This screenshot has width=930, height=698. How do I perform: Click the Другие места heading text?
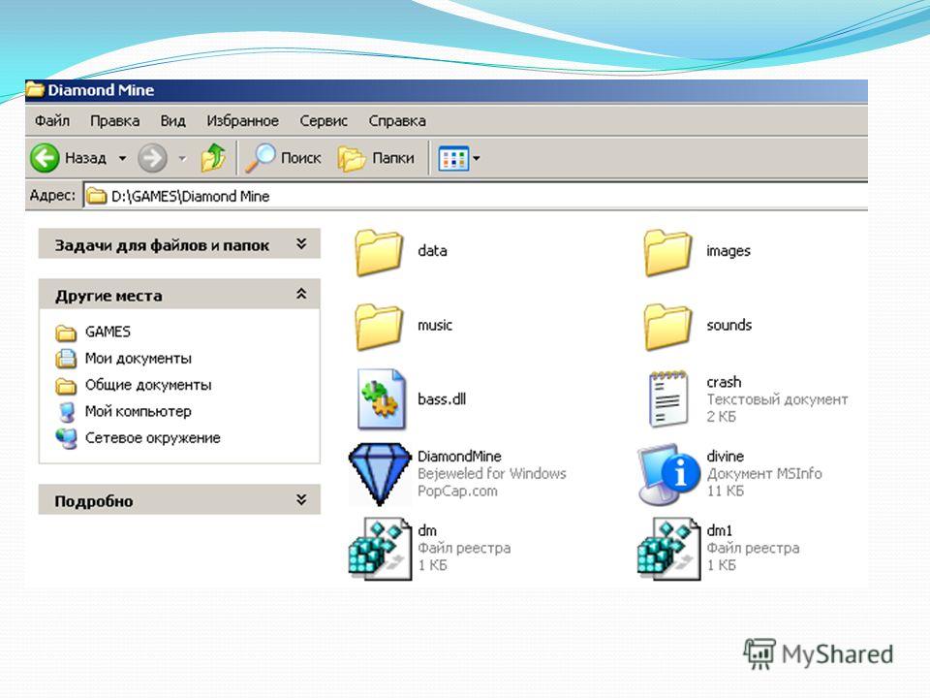pos(108,296)
